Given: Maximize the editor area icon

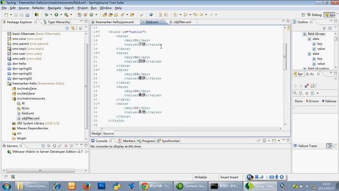Looking at the screenshot, I should pyautogui.click(x=288, y=21).
